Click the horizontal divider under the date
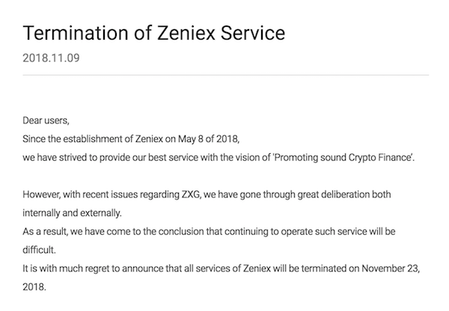This screenshot has width=449, height=311. pos(226,75)
